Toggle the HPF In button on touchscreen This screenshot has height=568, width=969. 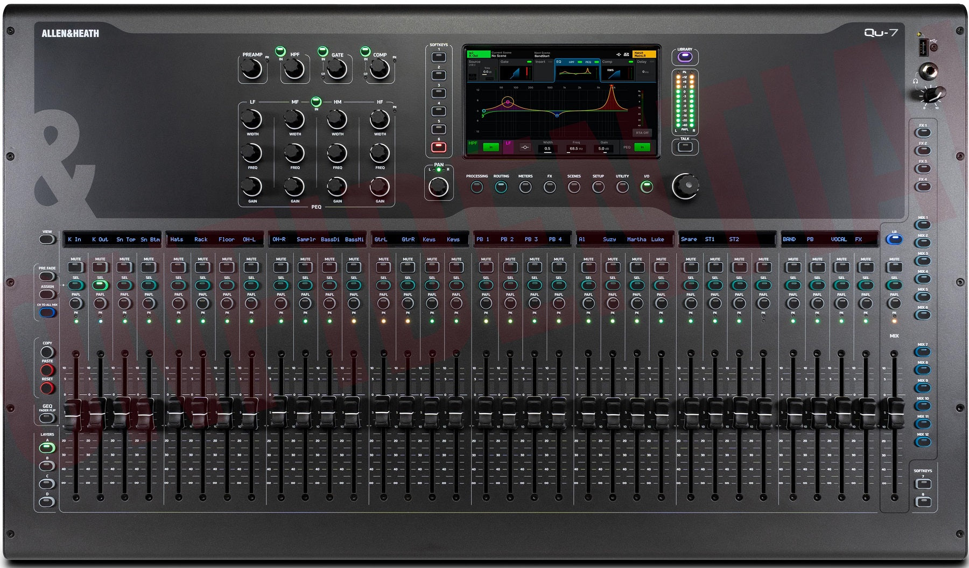[491, 147]
